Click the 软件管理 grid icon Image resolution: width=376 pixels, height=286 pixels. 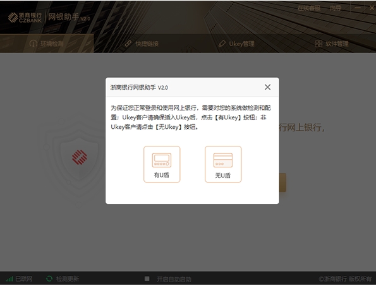[x=318, y=44]
